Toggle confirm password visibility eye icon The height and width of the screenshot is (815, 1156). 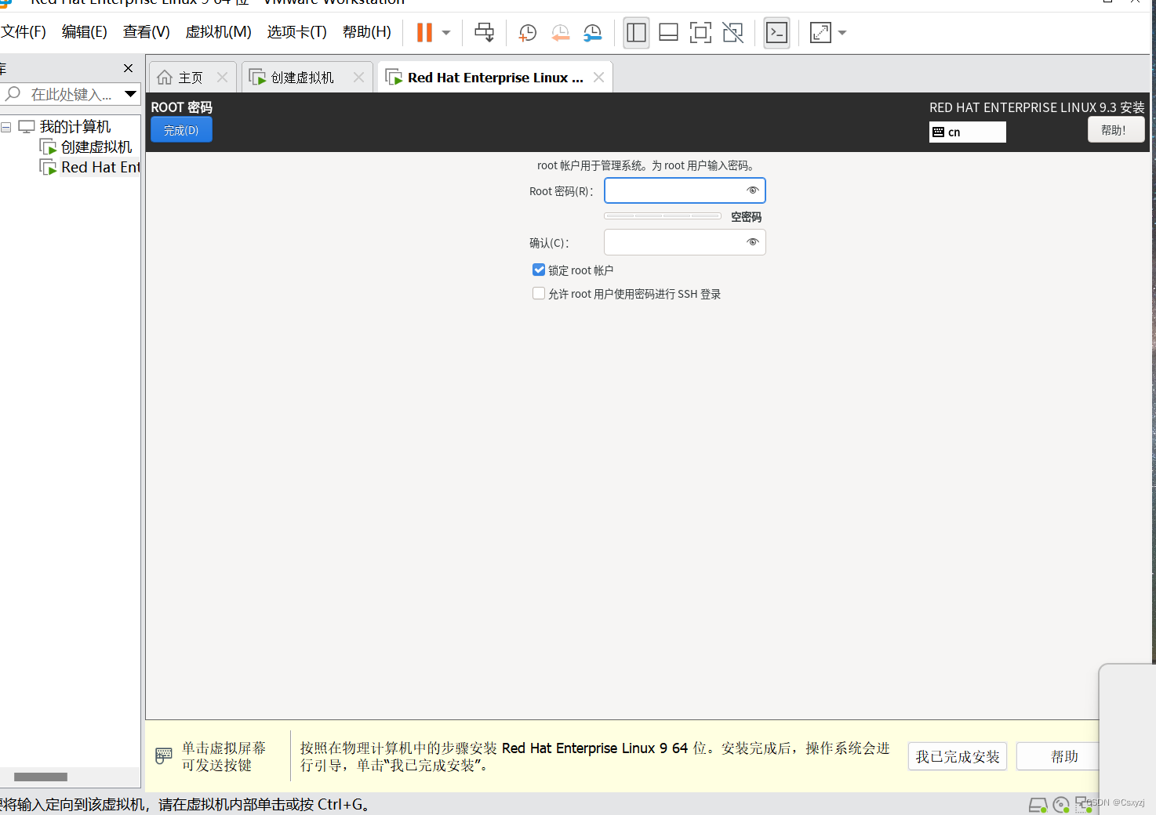(x=752, y=242)
